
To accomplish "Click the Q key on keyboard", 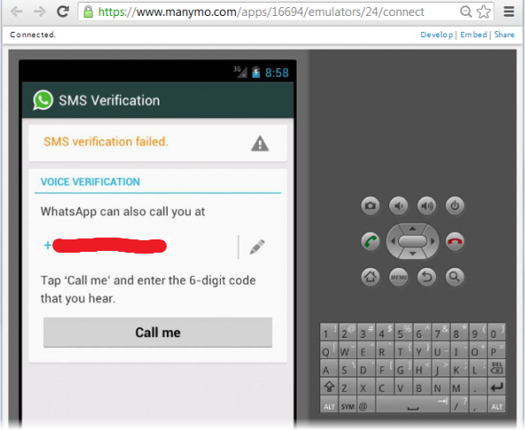I will tap(329, 350).
